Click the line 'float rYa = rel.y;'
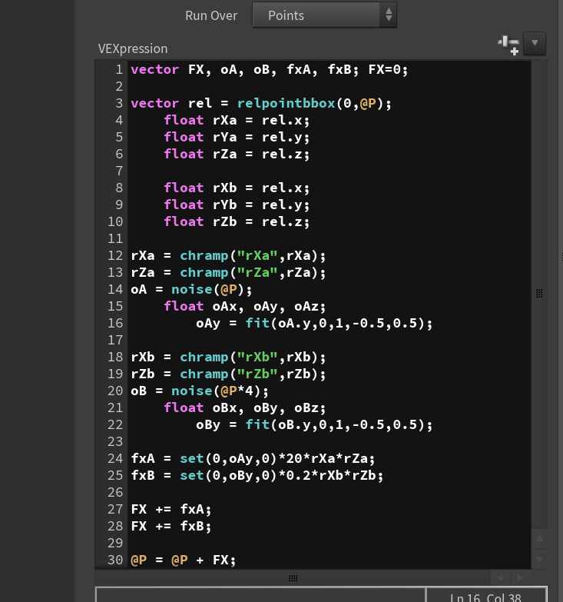 click(237, 137)
